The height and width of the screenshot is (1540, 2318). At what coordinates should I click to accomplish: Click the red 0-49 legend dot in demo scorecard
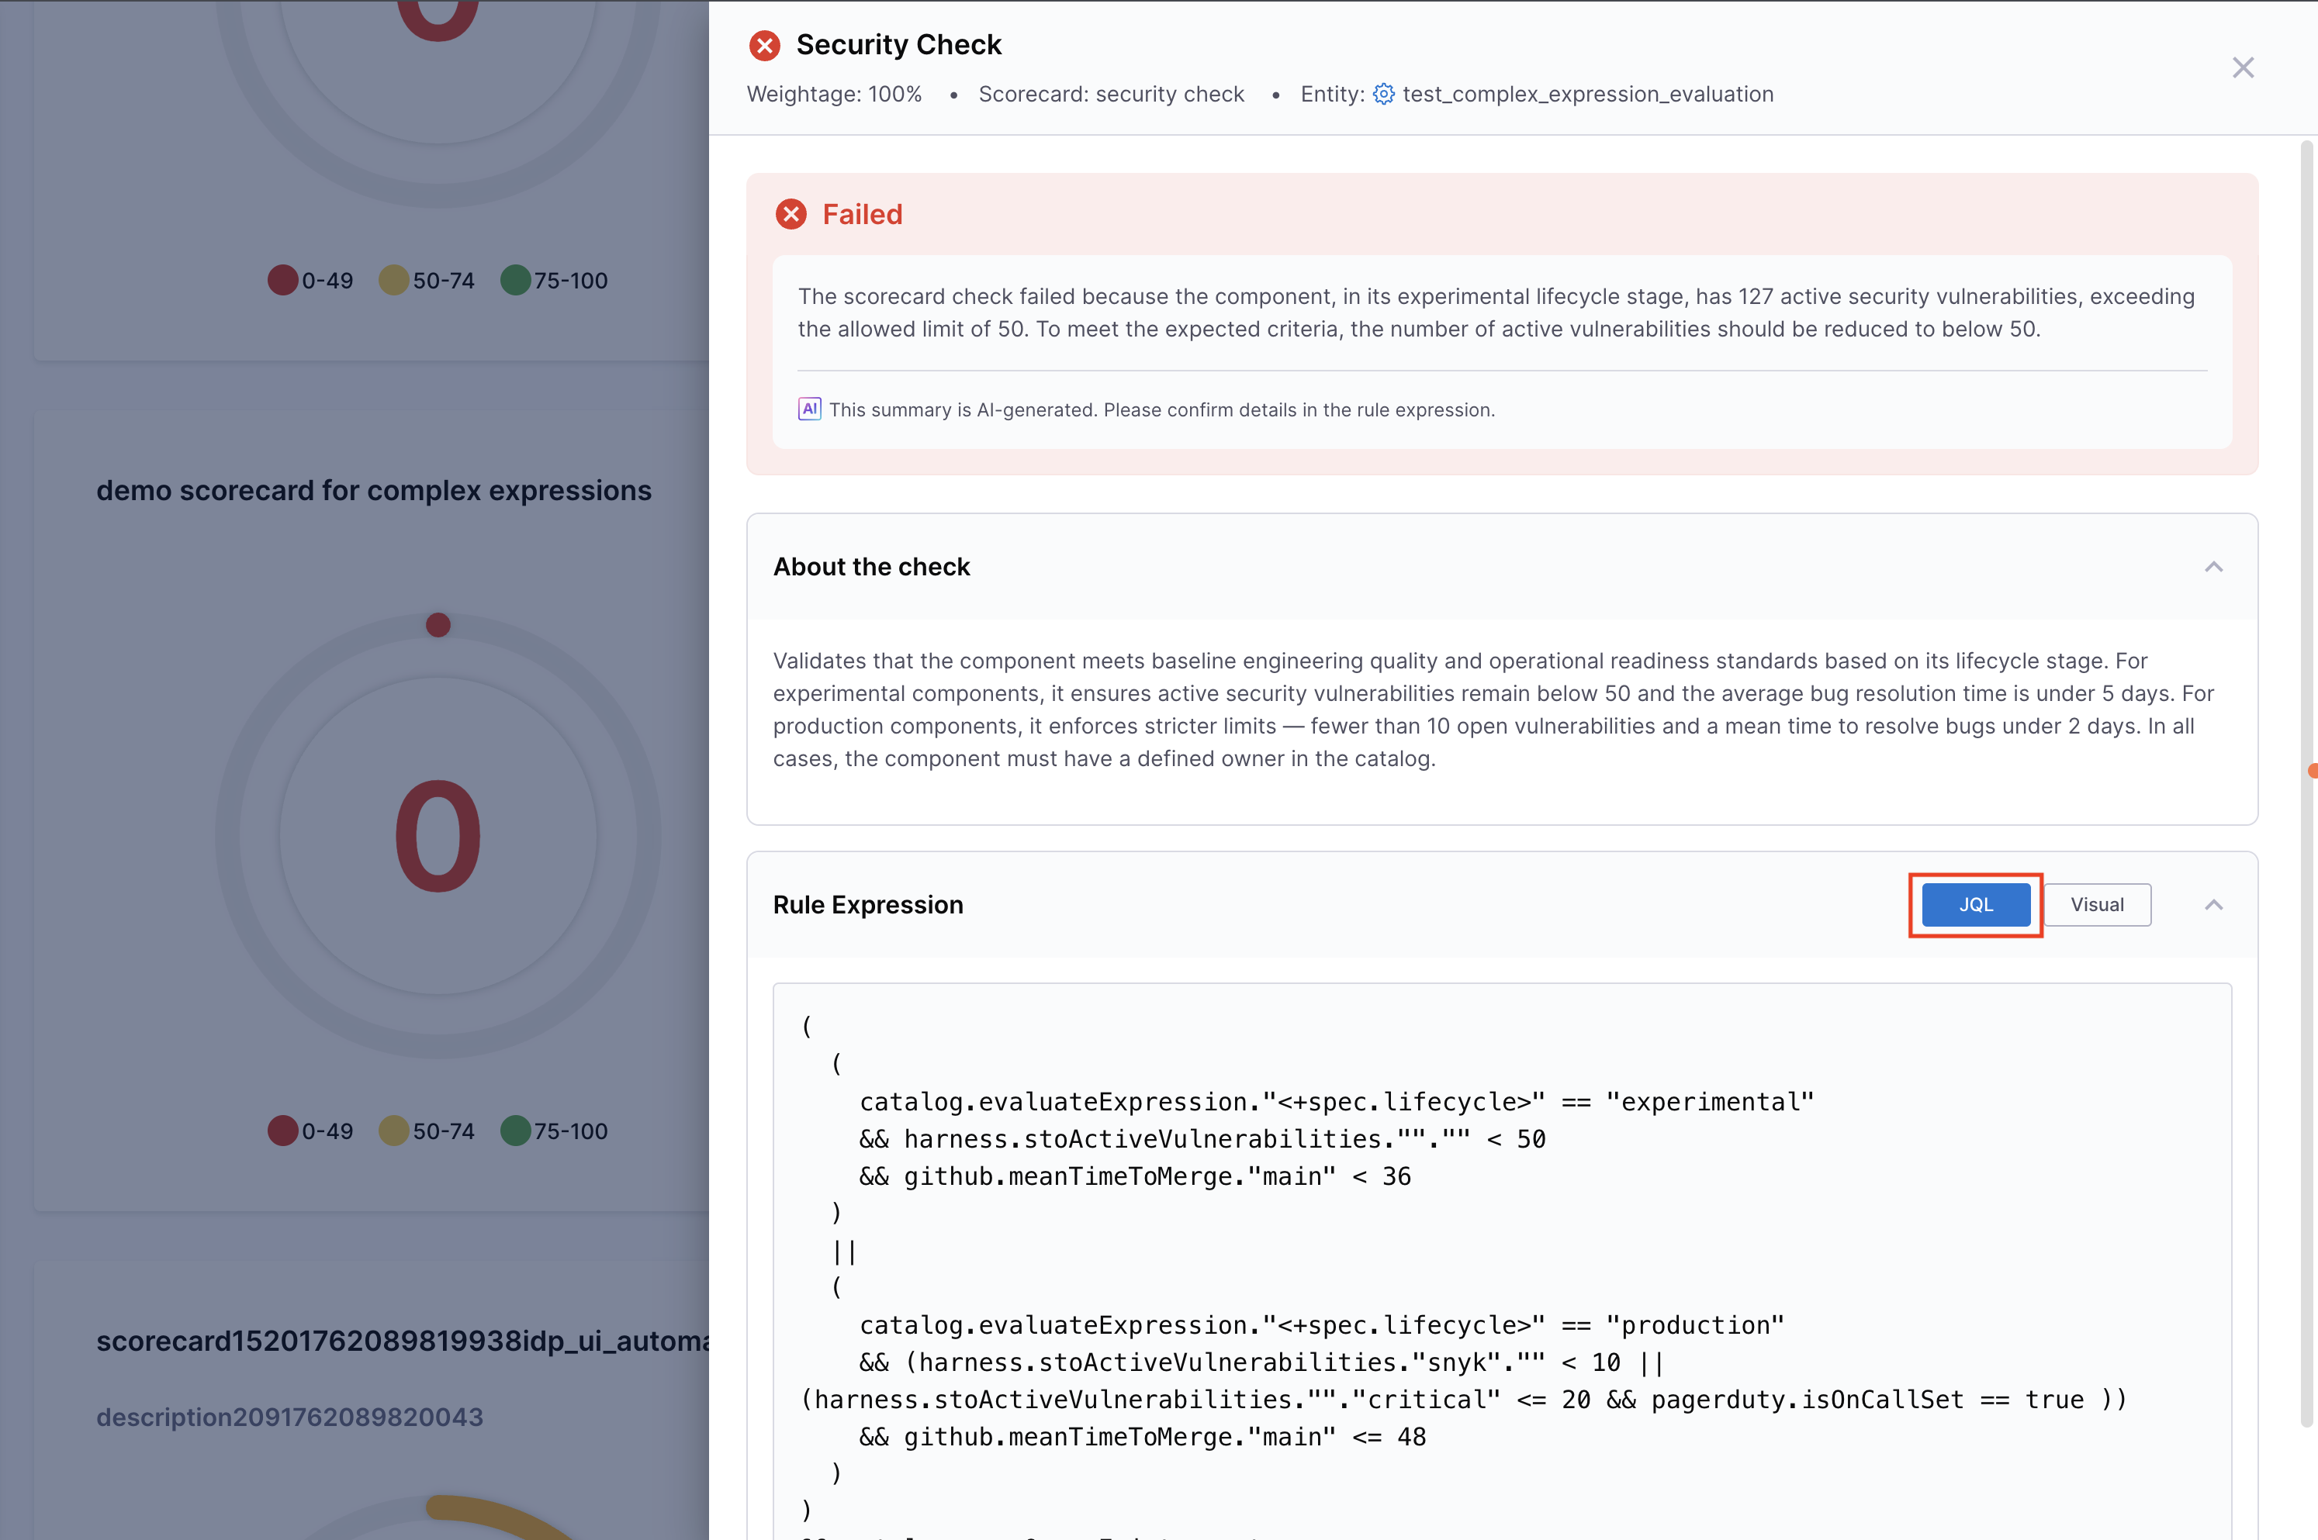point(283,1131)
